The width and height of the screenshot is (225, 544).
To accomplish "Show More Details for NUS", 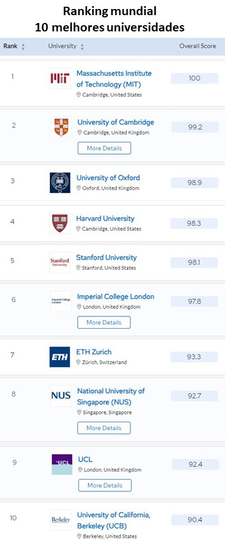I will [x=104, y=428].
